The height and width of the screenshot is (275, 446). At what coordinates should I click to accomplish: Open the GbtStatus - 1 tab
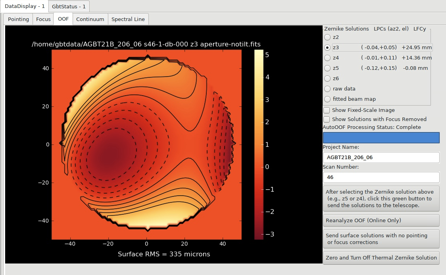pyautogui.click(x=69, y=6)
